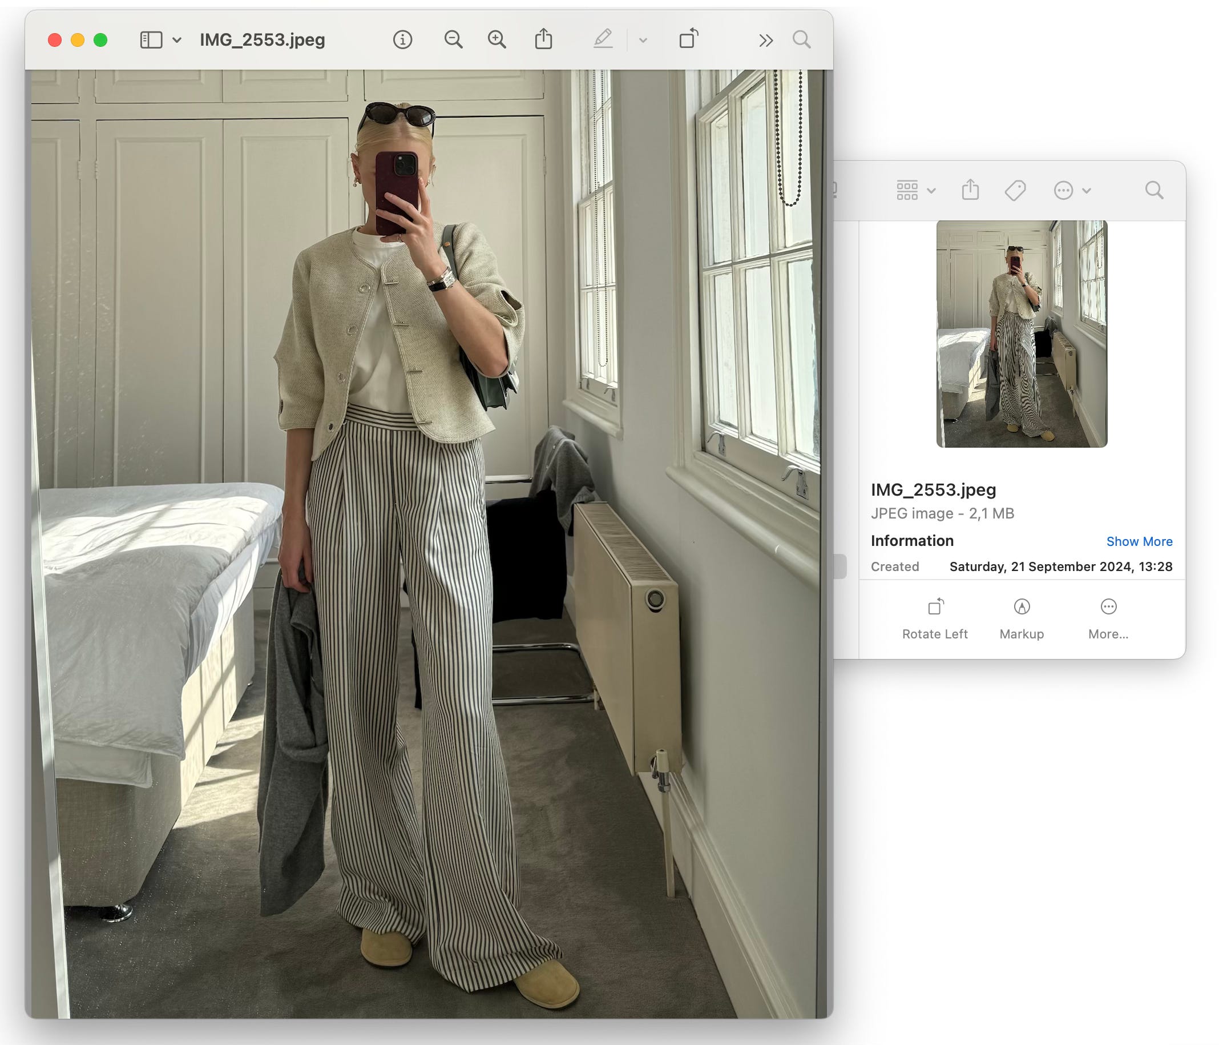1219x1045 pixels.
Task: Expand Finder grouping dropdown chevron
Action: pos(931,191)
